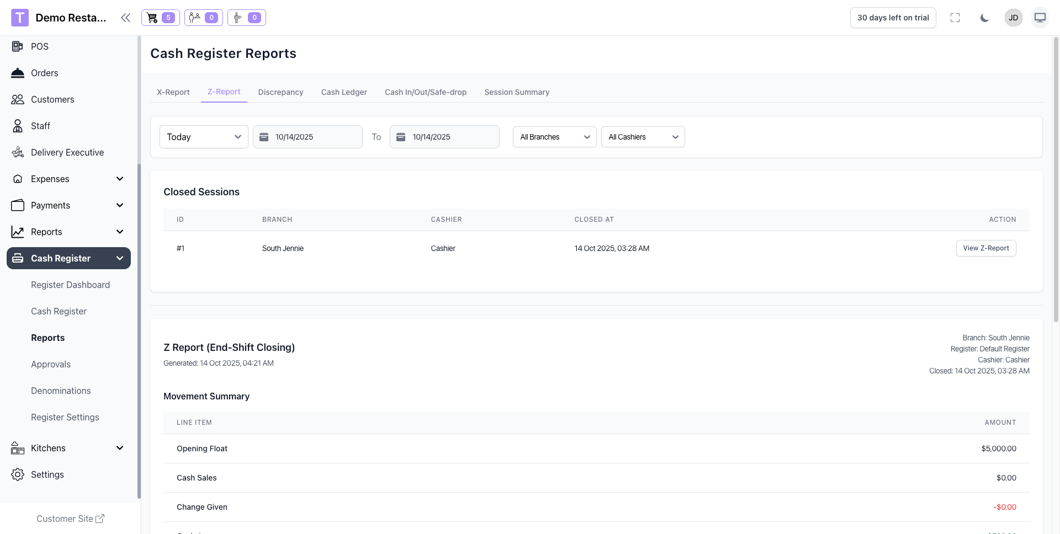Click the 14 Oct 2025, 03:28 AM cell

tap(612, 248)
